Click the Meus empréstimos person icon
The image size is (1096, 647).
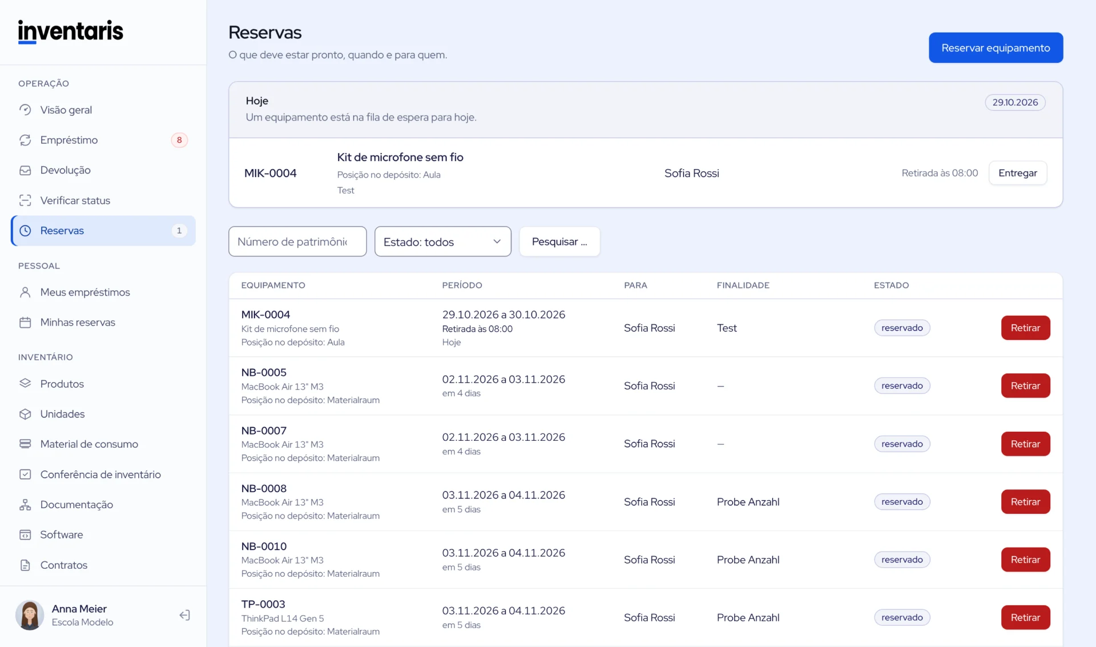click(25, 292)
